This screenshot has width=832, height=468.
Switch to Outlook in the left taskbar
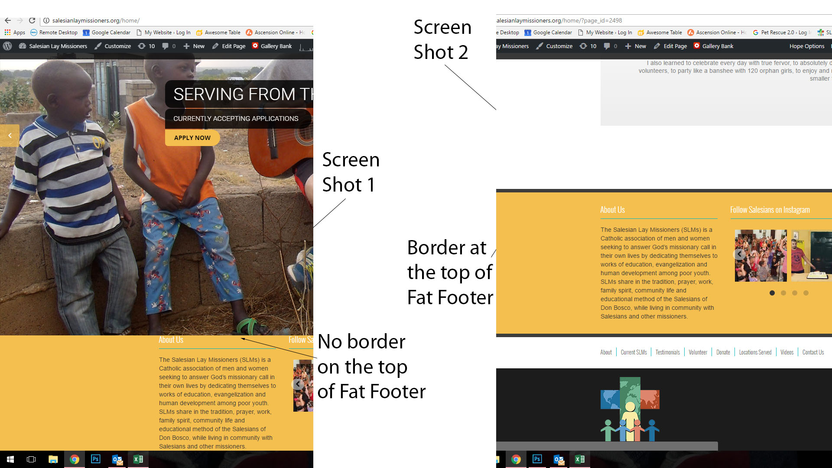click(x=117, y=459)
